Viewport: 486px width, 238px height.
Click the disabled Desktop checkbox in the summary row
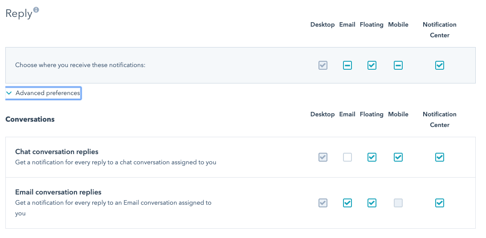[323, 65]
